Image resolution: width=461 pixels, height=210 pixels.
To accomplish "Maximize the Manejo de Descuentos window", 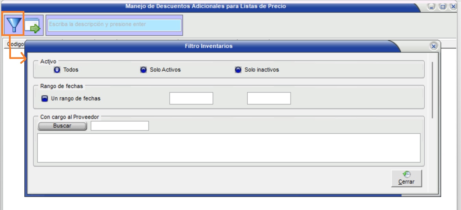I will point(442,7).
